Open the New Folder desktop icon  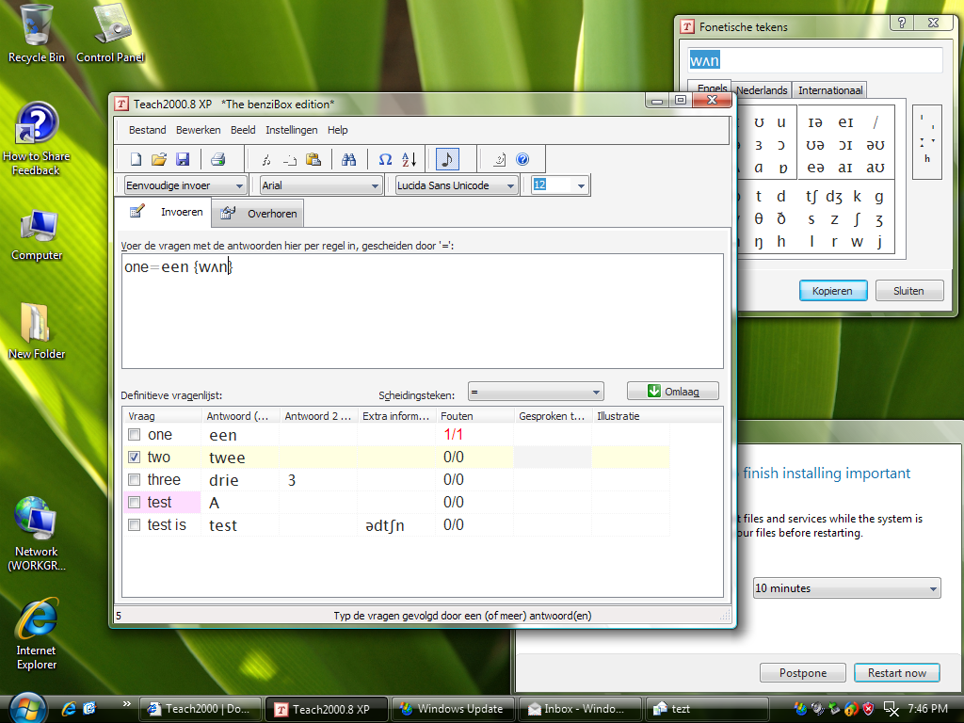[37, 330]
